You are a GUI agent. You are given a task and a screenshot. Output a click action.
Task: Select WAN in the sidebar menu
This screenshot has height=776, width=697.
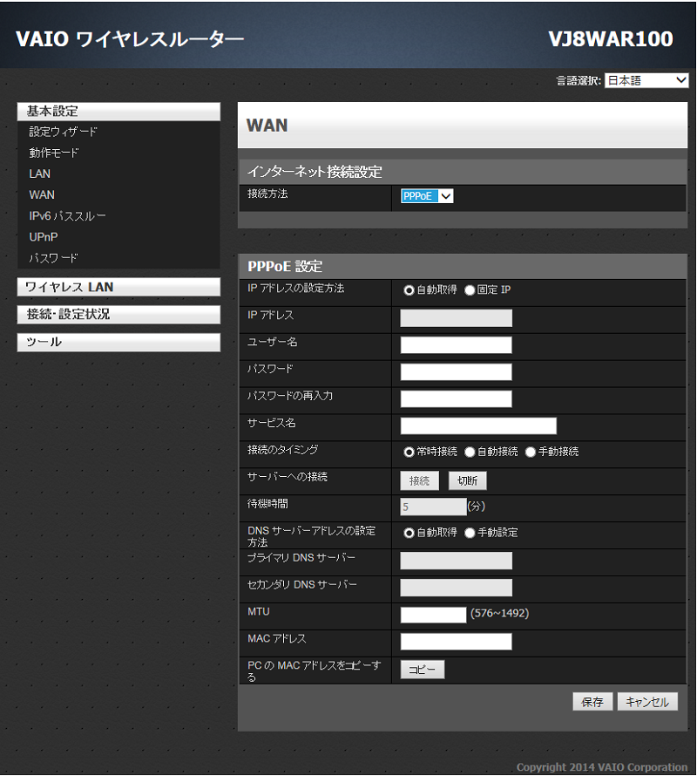(42, 195)
